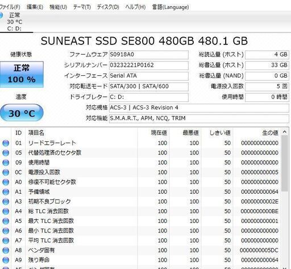Click the 最悪値 column header
Screen dimensions: 291x269
[x=185, y=133]
